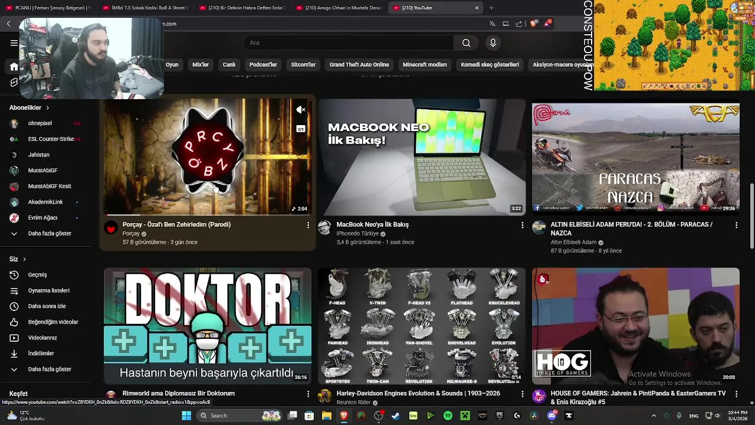The image size is (755, 425).
Task: Open options menu for Harley-Davidson video
Action: (522, 394)
